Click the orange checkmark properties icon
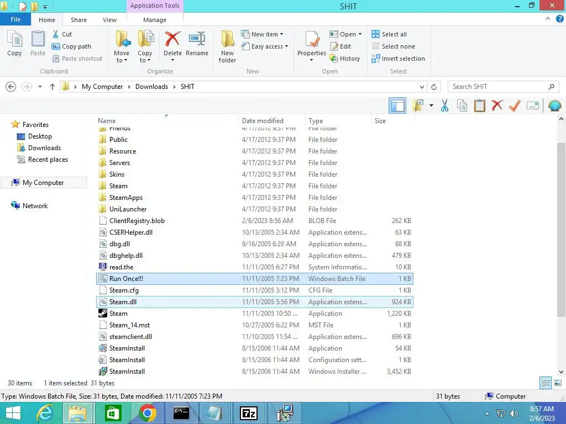This screenshot has height=424, width=566. pyautogui.click(x=515, y=105)
